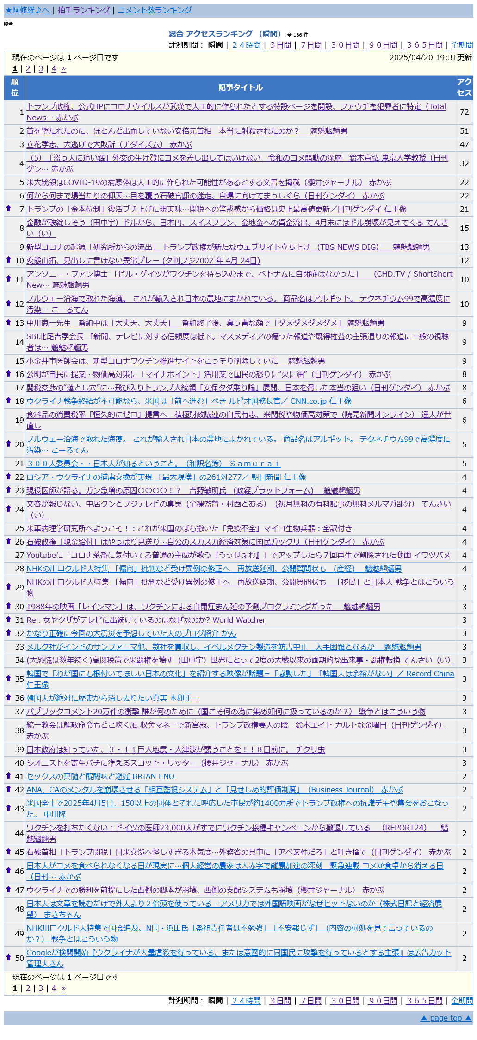The height and width of the screenshot is (1040, 477).
Task: Click the » next link above the table
Action: (63, 68)
